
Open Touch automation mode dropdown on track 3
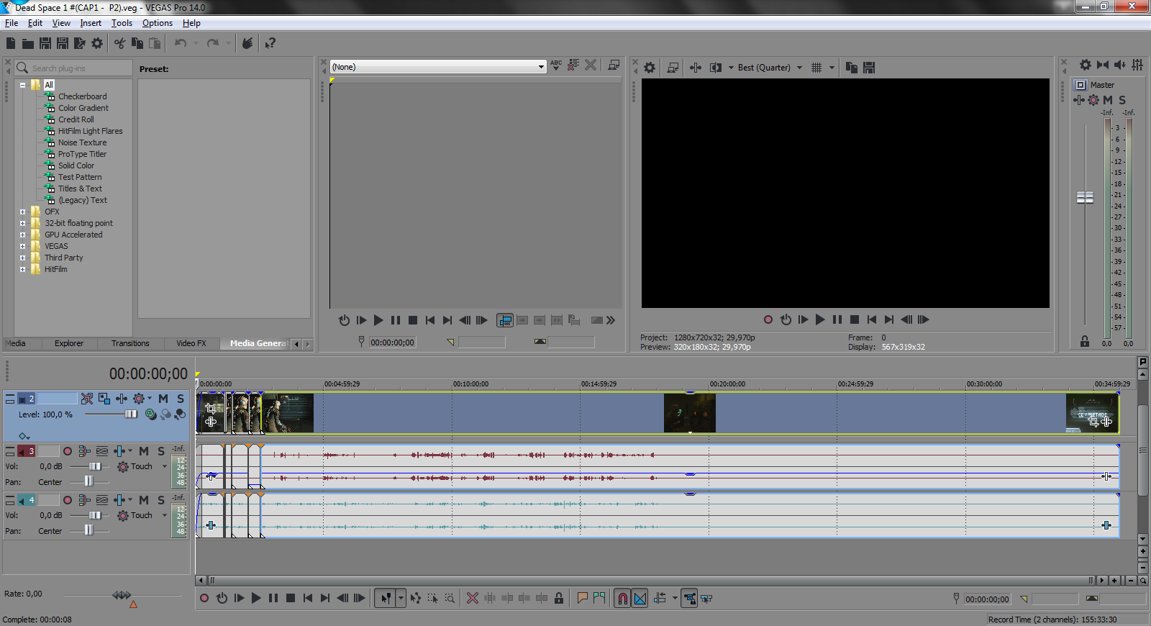tap(165, 466)
